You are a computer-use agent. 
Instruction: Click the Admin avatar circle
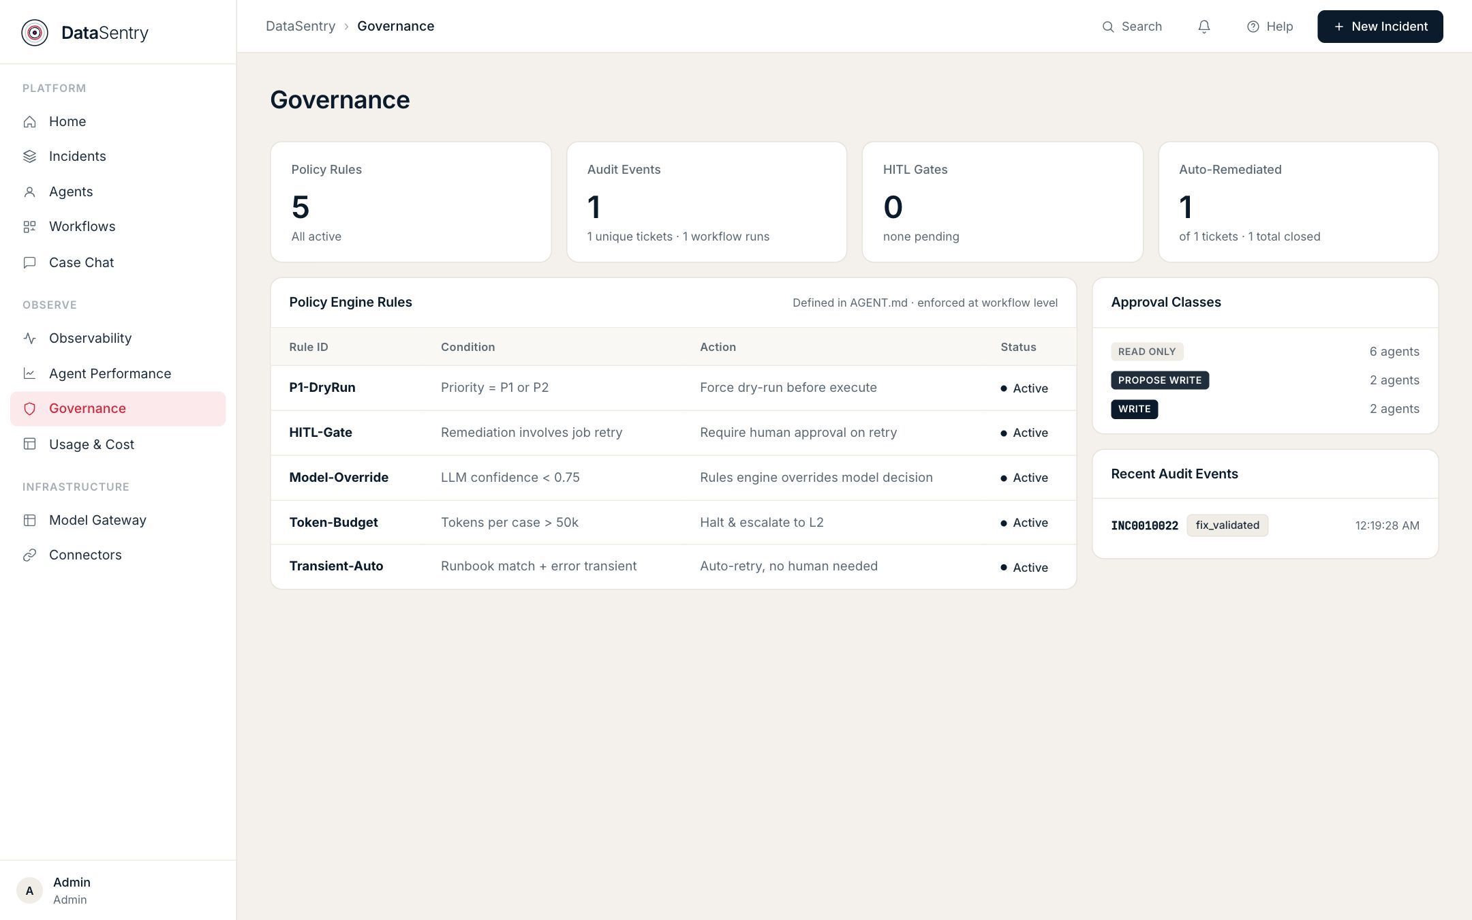coord(29,891)
